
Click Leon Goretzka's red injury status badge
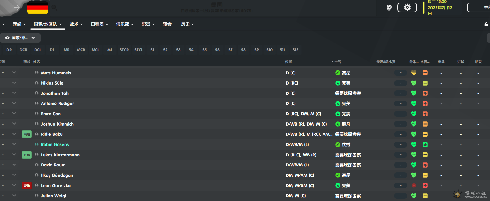point(27,186)
